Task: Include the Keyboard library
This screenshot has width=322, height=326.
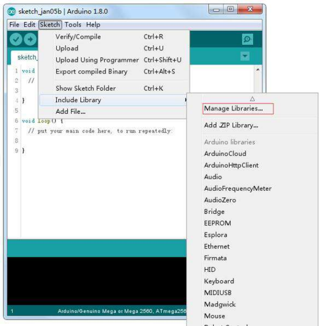Action: pos(219,281)
